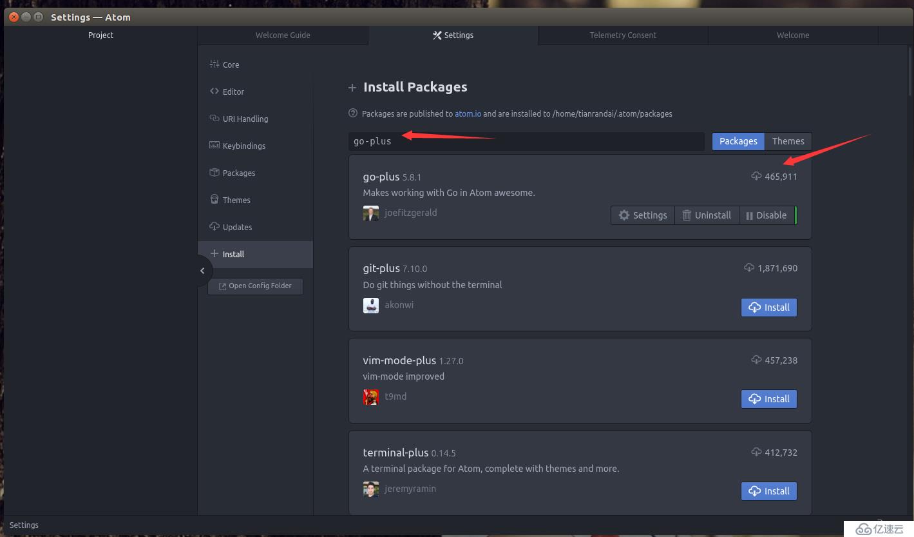Open jeremyramin author name link

tap(410, 489)
